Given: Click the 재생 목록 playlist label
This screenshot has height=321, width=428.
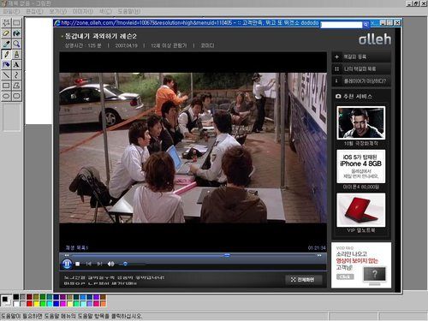Looking at the screenshot, I should (77, 247).
